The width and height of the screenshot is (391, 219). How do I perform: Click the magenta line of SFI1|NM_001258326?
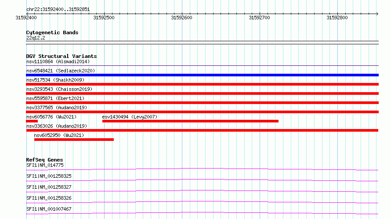[202, 202]
